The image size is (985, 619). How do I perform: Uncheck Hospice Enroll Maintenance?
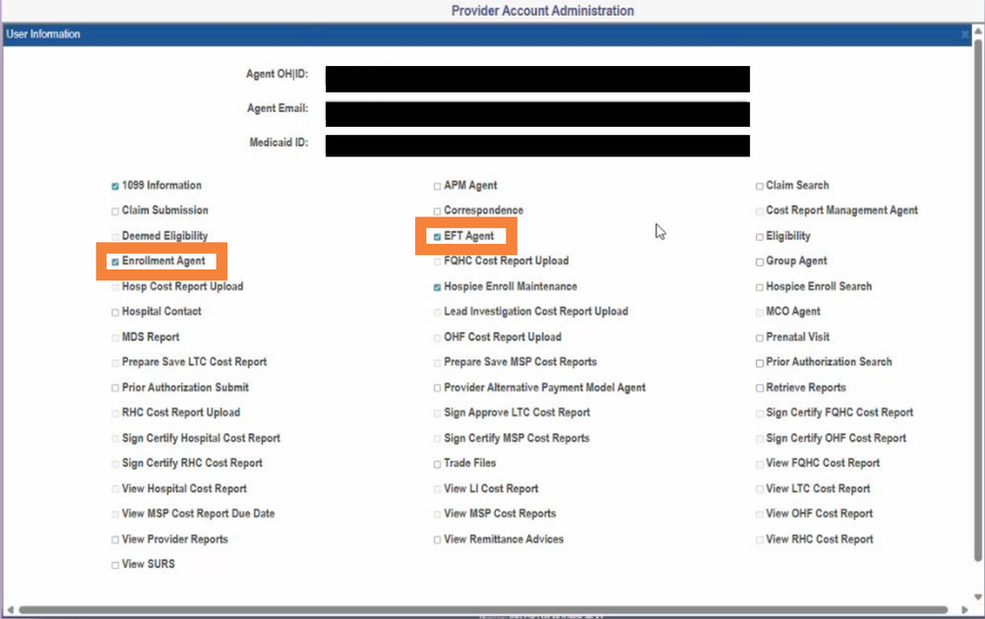(437, 287)
